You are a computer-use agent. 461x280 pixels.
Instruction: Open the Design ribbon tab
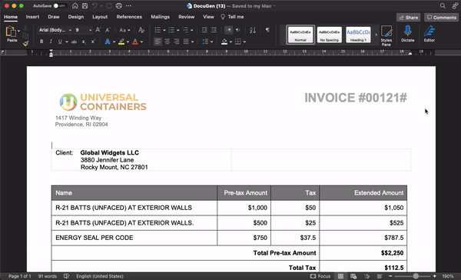point(76,17)
